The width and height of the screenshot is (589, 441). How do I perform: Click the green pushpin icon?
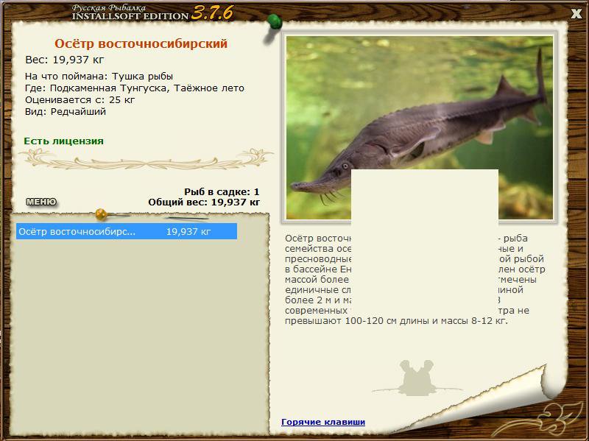pos(275,22)
